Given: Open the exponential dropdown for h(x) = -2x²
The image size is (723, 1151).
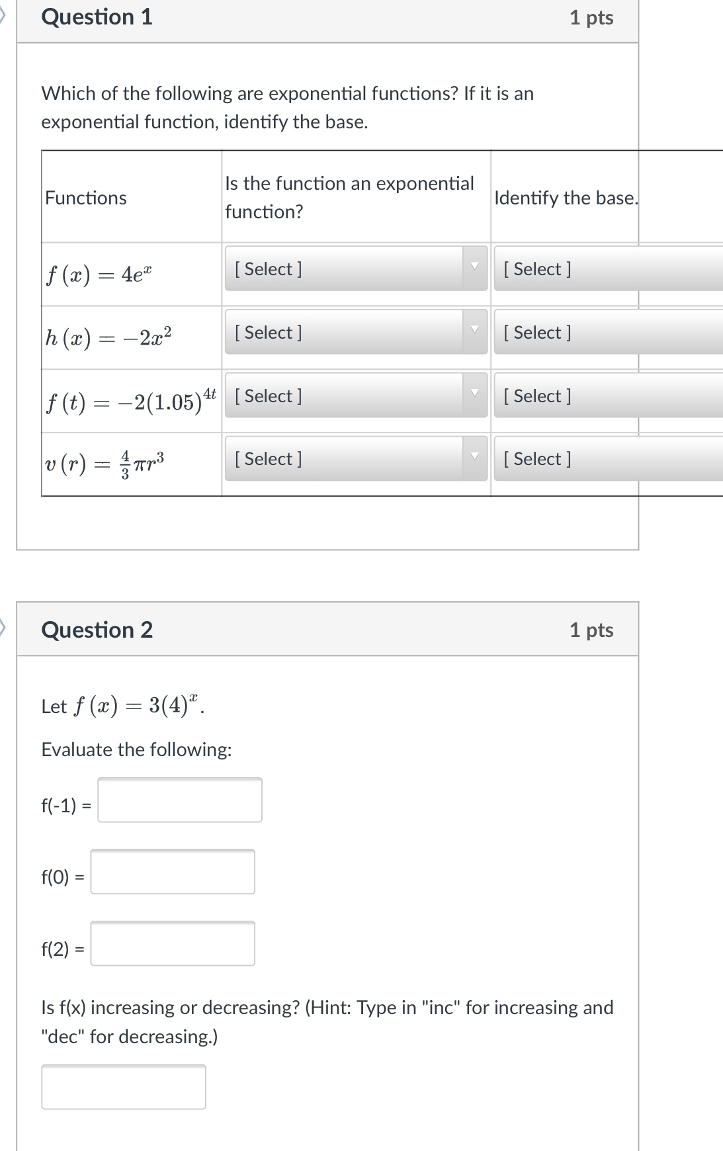Looking at the screenshot, I should coord(355,333).
